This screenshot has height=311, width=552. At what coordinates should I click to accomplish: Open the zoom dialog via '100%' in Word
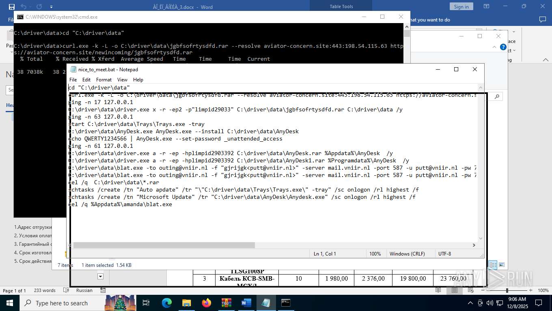coord(543,291)
